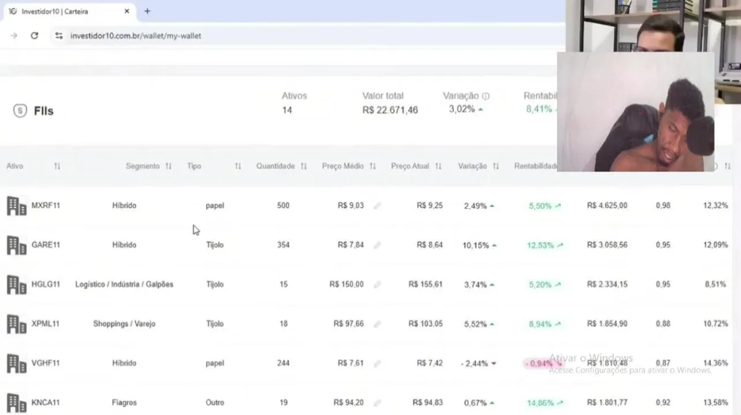Screen dimensions: 741x415
Task: Click the summary variation 3,02% value
Action: pyautogui.click(x=462, y=110)
